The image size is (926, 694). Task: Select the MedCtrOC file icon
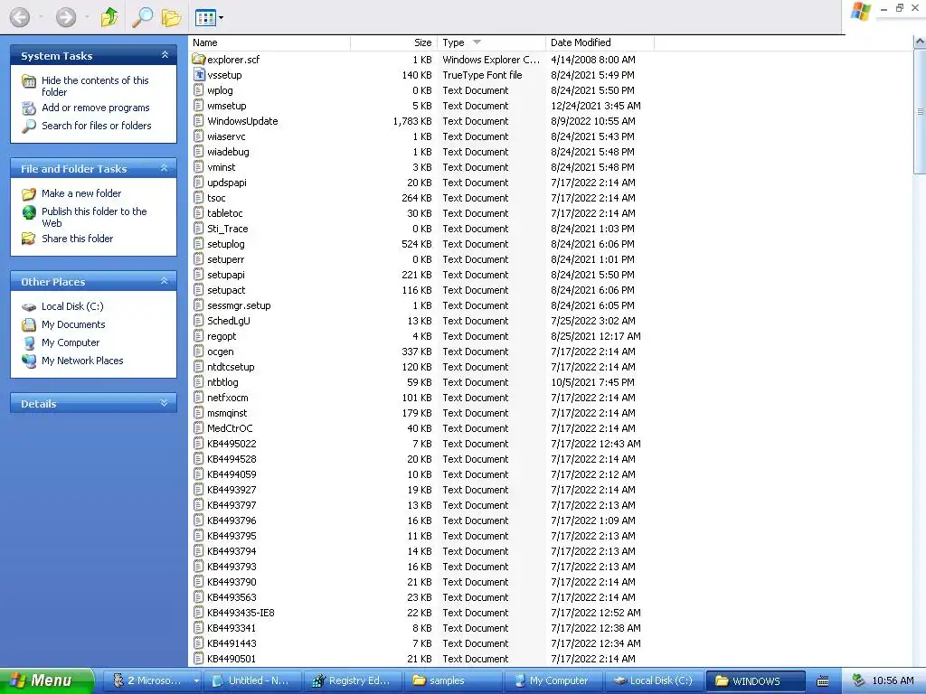click(199, 427)
